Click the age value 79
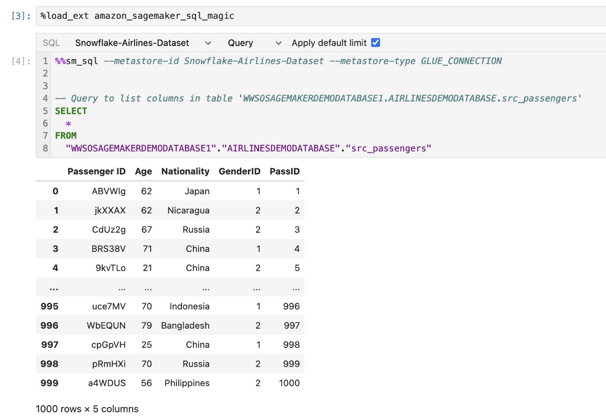Image resolution: width=606 pixels, height=418 pixels. coord(147,326)
